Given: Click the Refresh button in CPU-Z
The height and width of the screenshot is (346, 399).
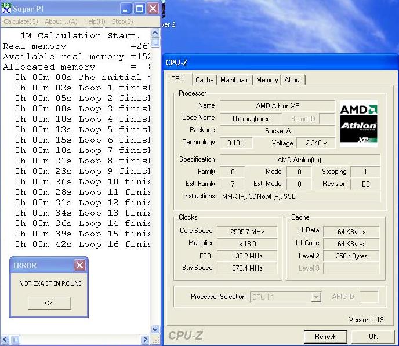Looking at the screenshot, I should point(325,337).
